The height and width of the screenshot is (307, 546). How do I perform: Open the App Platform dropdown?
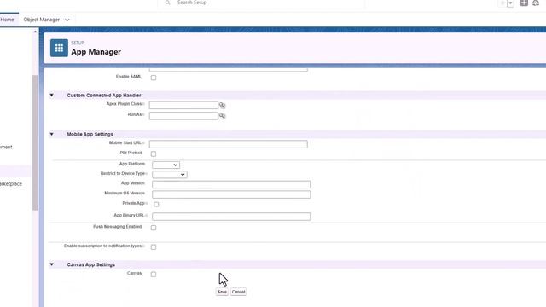pyautogui.click(x=166, y=165)
